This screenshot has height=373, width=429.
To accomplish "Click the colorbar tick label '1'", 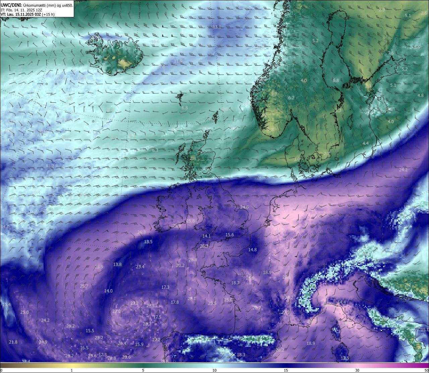I will [x=72, y=370].
